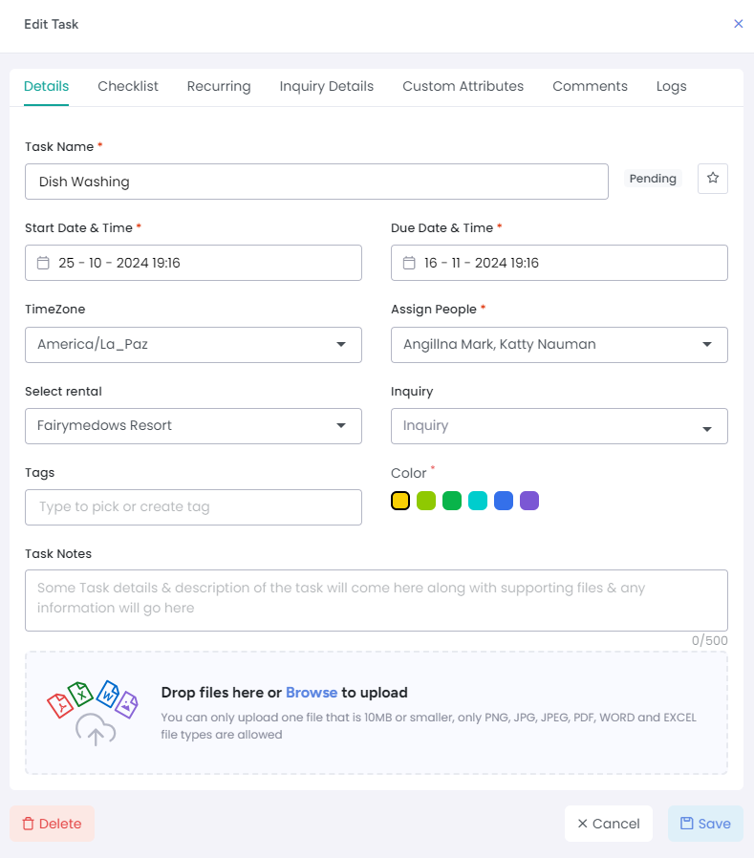Expand the Inquiry dropdown
Screen dimensions: 754x858
tap(707, 427)
